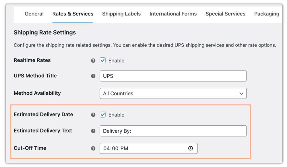Select the Packaging tab

(x=267, y=14)
